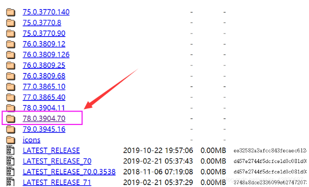Click folder icon beside 79.0.3945.16
The height and width of the screenshot is (187, 309).
[x=10, y=129]
